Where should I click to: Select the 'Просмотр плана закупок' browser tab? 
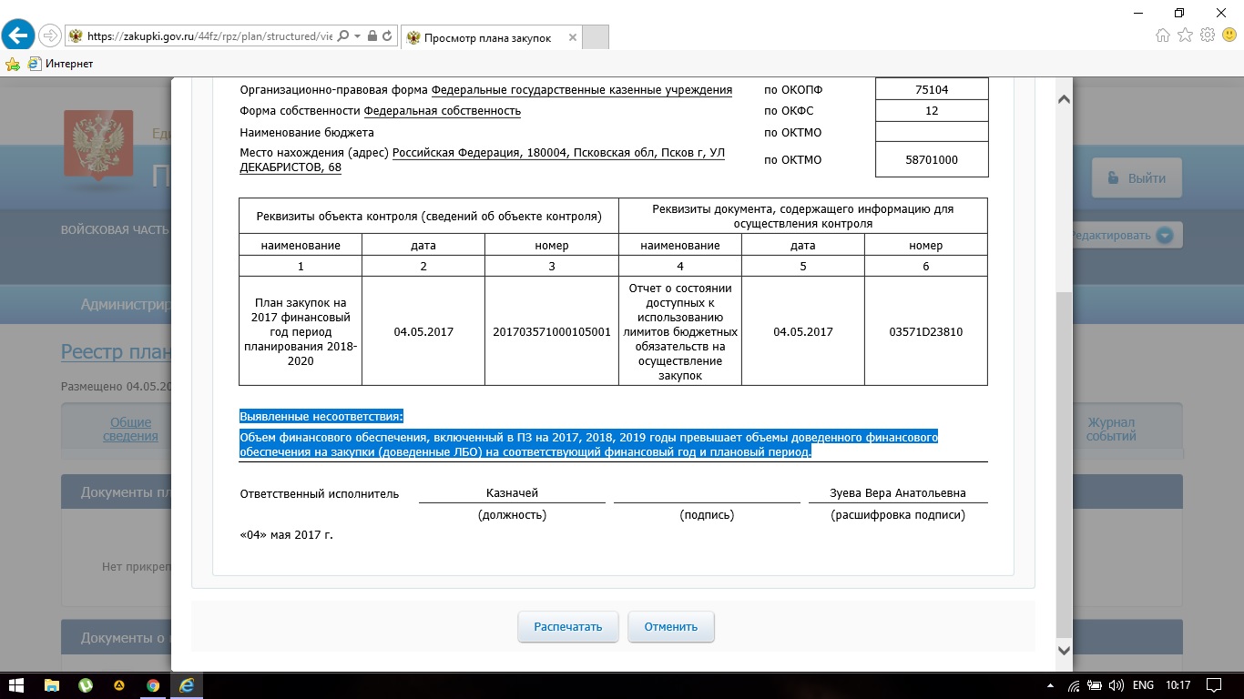pos(487,37)
